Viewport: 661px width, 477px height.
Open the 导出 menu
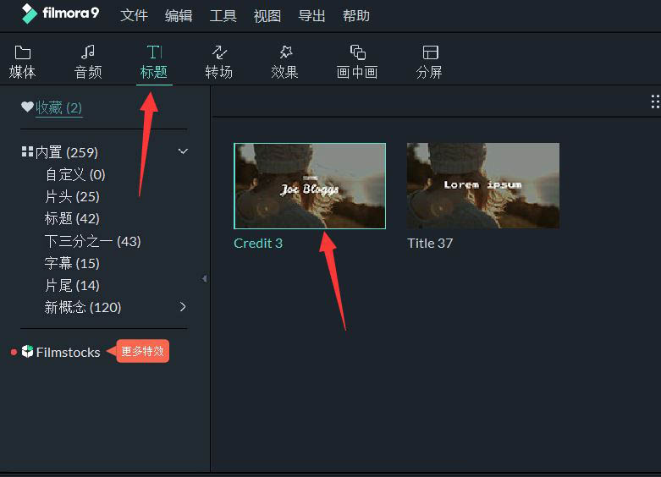pyautogui.click(x=311, y=16)
